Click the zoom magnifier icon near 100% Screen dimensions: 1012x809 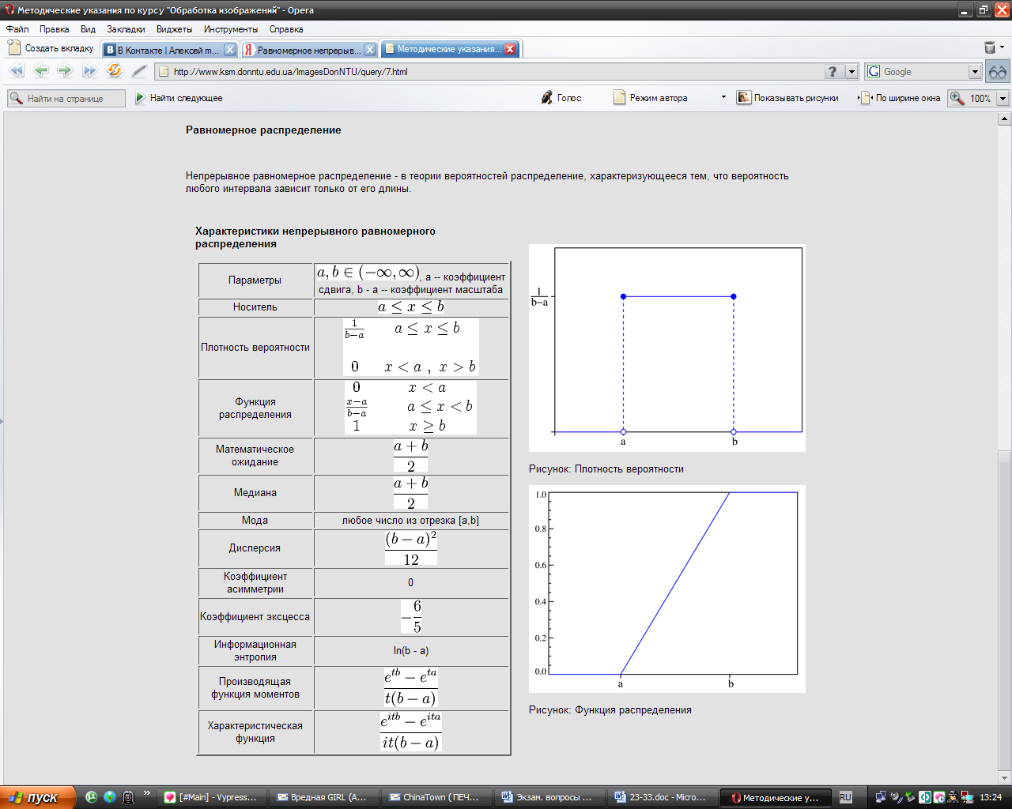click(957, 98)
